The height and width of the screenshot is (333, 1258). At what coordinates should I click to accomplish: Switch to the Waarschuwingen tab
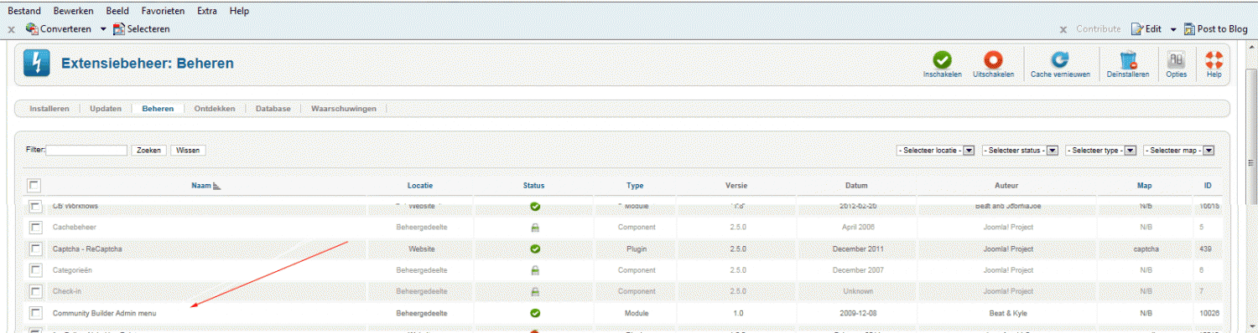[344, 109]
